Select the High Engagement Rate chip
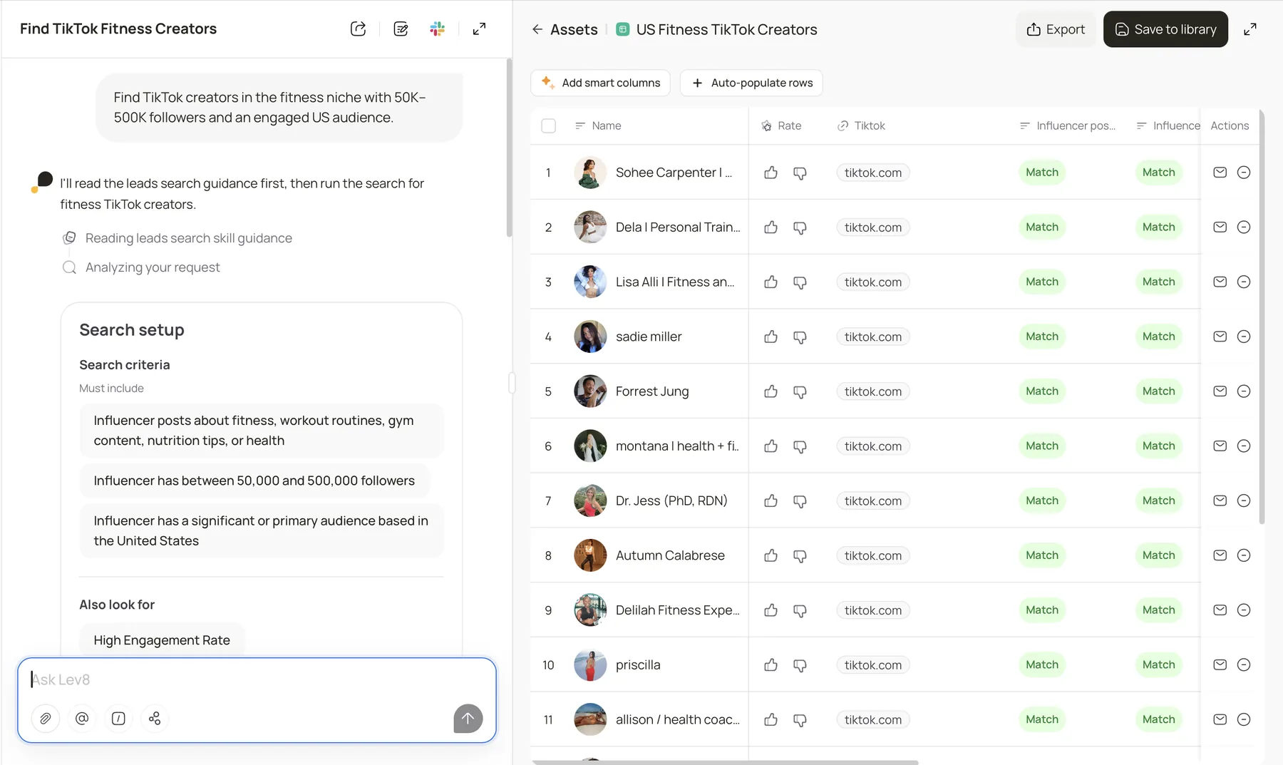 [162, 640]
